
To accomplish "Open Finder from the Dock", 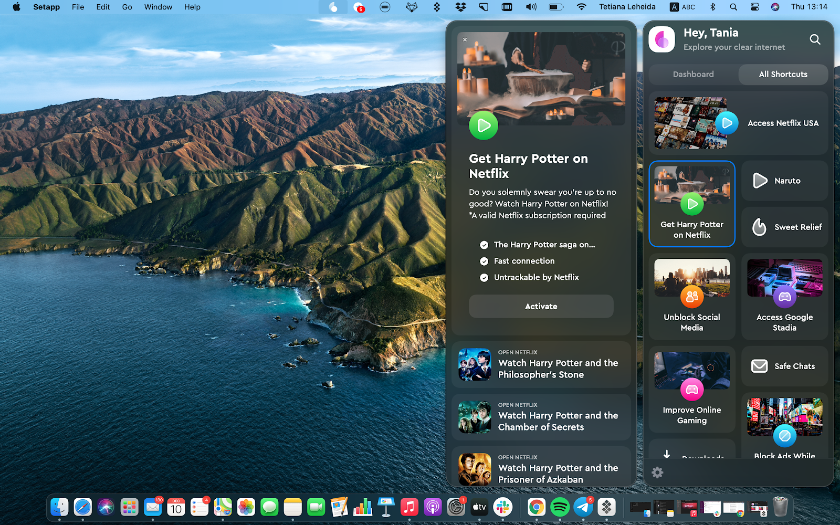I will [59, 507].
